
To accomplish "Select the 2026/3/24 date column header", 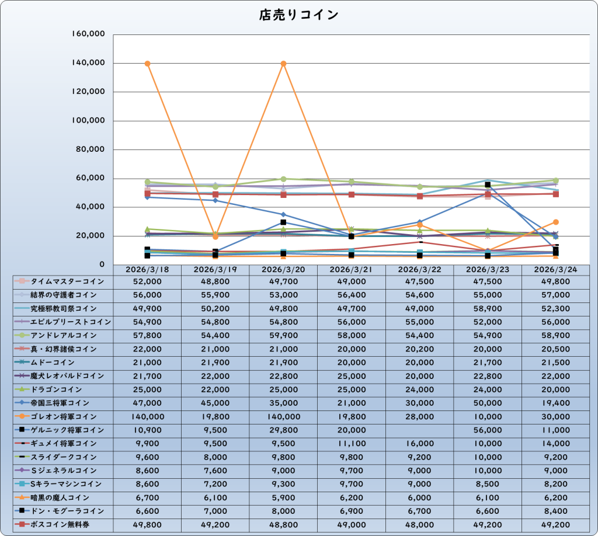I will (556, 270).
